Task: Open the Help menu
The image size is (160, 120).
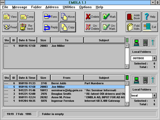Action: [x=99, y=7]
